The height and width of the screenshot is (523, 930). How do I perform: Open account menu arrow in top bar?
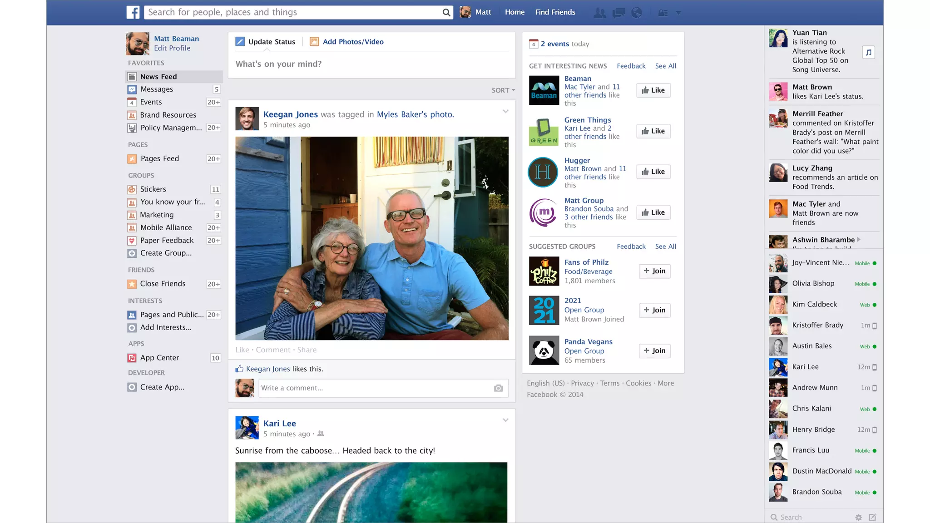678,13
